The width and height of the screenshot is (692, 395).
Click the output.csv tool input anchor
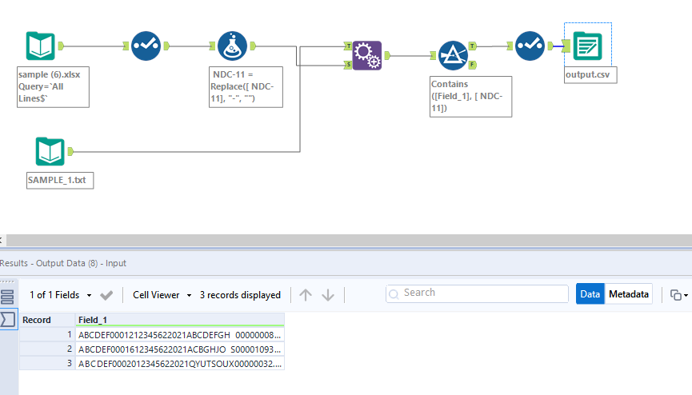point(566,46)
